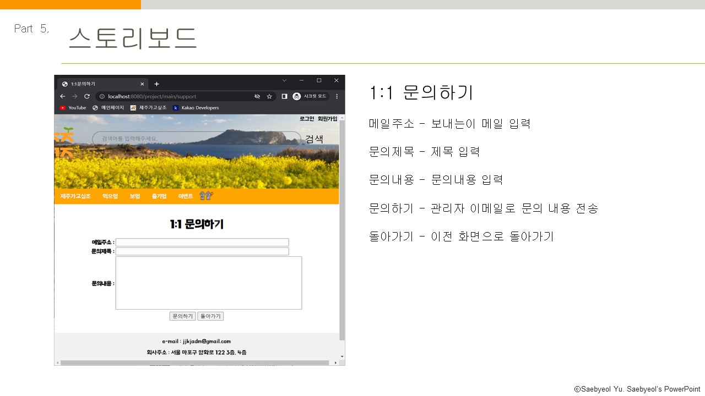Click the 로그인 link
This screenshot has height=396, width=705.
point(307,119)
